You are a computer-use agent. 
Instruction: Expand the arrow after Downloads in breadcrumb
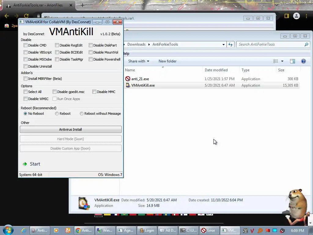[149, 44]
